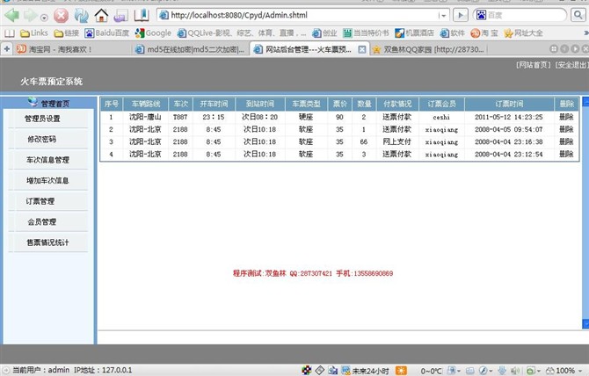Click the 付款情况 column header

point(397,104)
